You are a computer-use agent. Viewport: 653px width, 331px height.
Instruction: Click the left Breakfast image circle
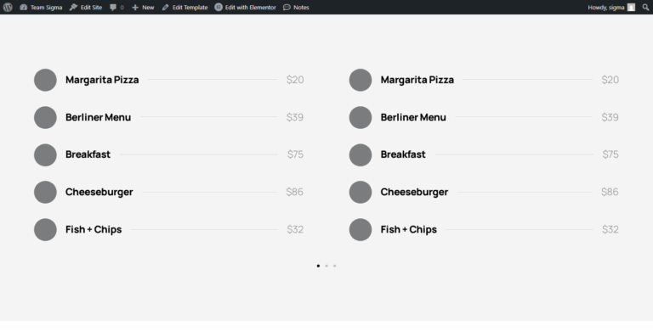[x=45, y=154]
